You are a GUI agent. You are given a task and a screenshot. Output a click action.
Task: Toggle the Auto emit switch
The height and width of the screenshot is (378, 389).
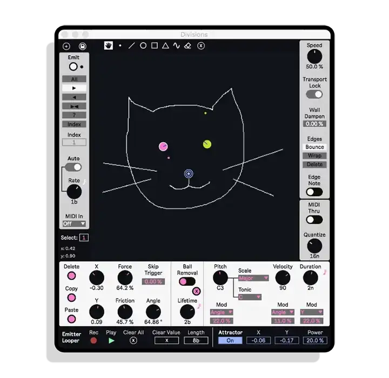pyautogui.click(x=73, y=167)
